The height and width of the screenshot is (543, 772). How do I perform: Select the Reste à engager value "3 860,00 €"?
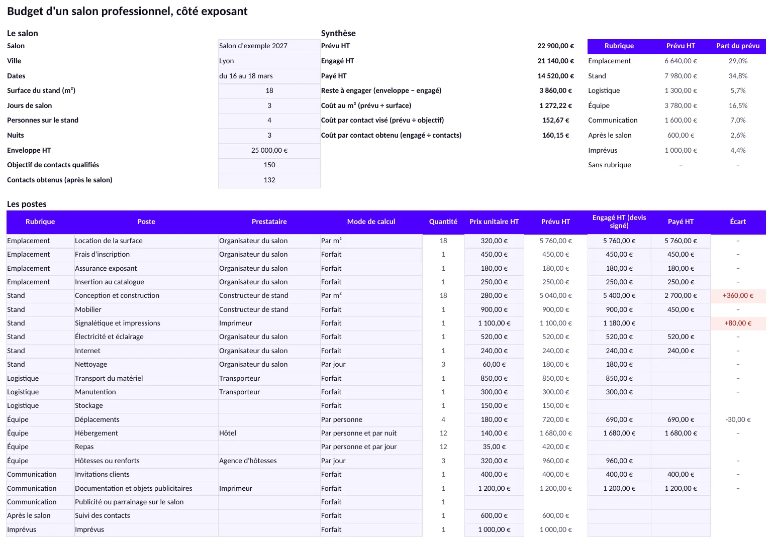pyautogui.click(x=555, y=91)
